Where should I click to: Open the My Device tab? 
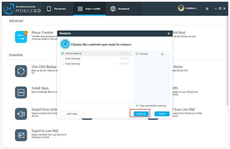(x=56, y=9)
